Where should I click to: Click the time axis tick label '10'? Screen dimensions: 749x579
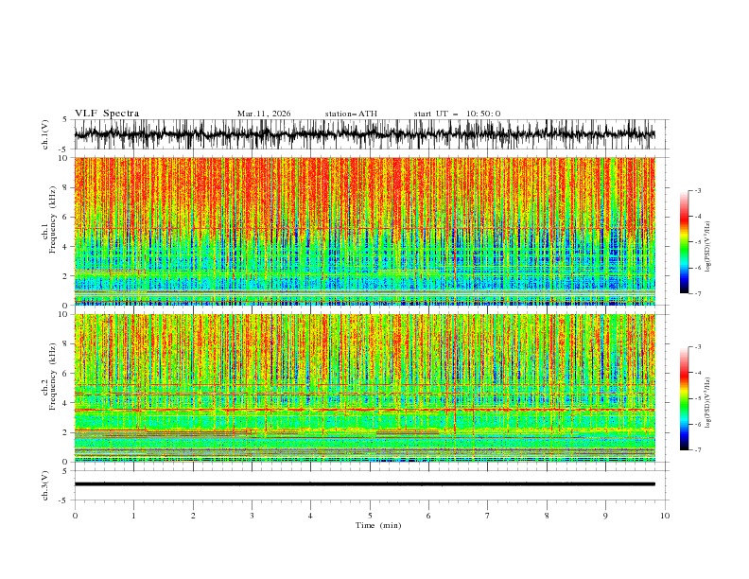[x=665, y=516]
